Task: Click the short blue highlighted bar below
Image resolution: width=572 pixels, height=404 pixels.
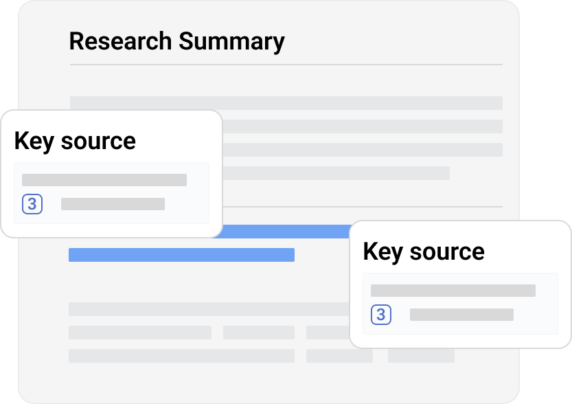Action: pos(182,255)
